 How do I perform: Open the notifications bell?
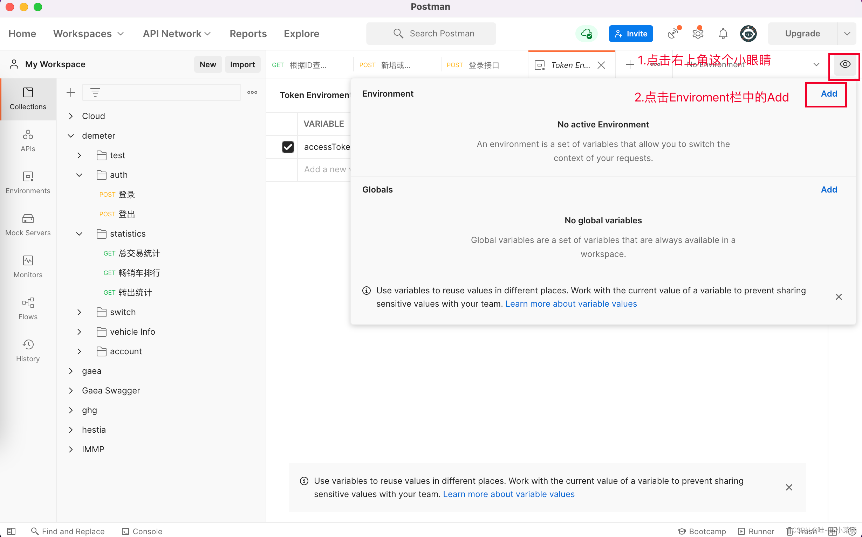[x=723, y=34]
